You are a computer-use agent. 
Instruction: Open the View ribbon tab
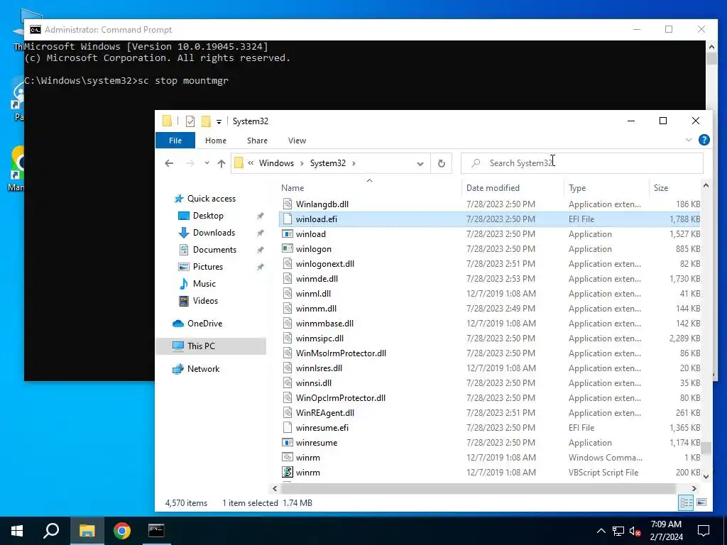(x=297, y=141)
